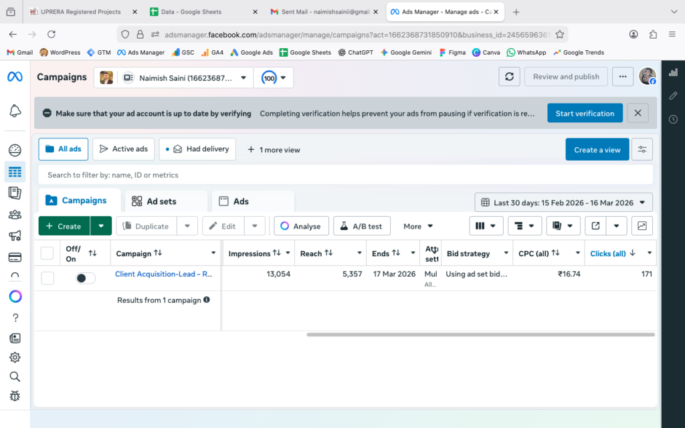The image size is (685, 428).
Task: Dismiss the verification banner
Action: coord(638,113)
